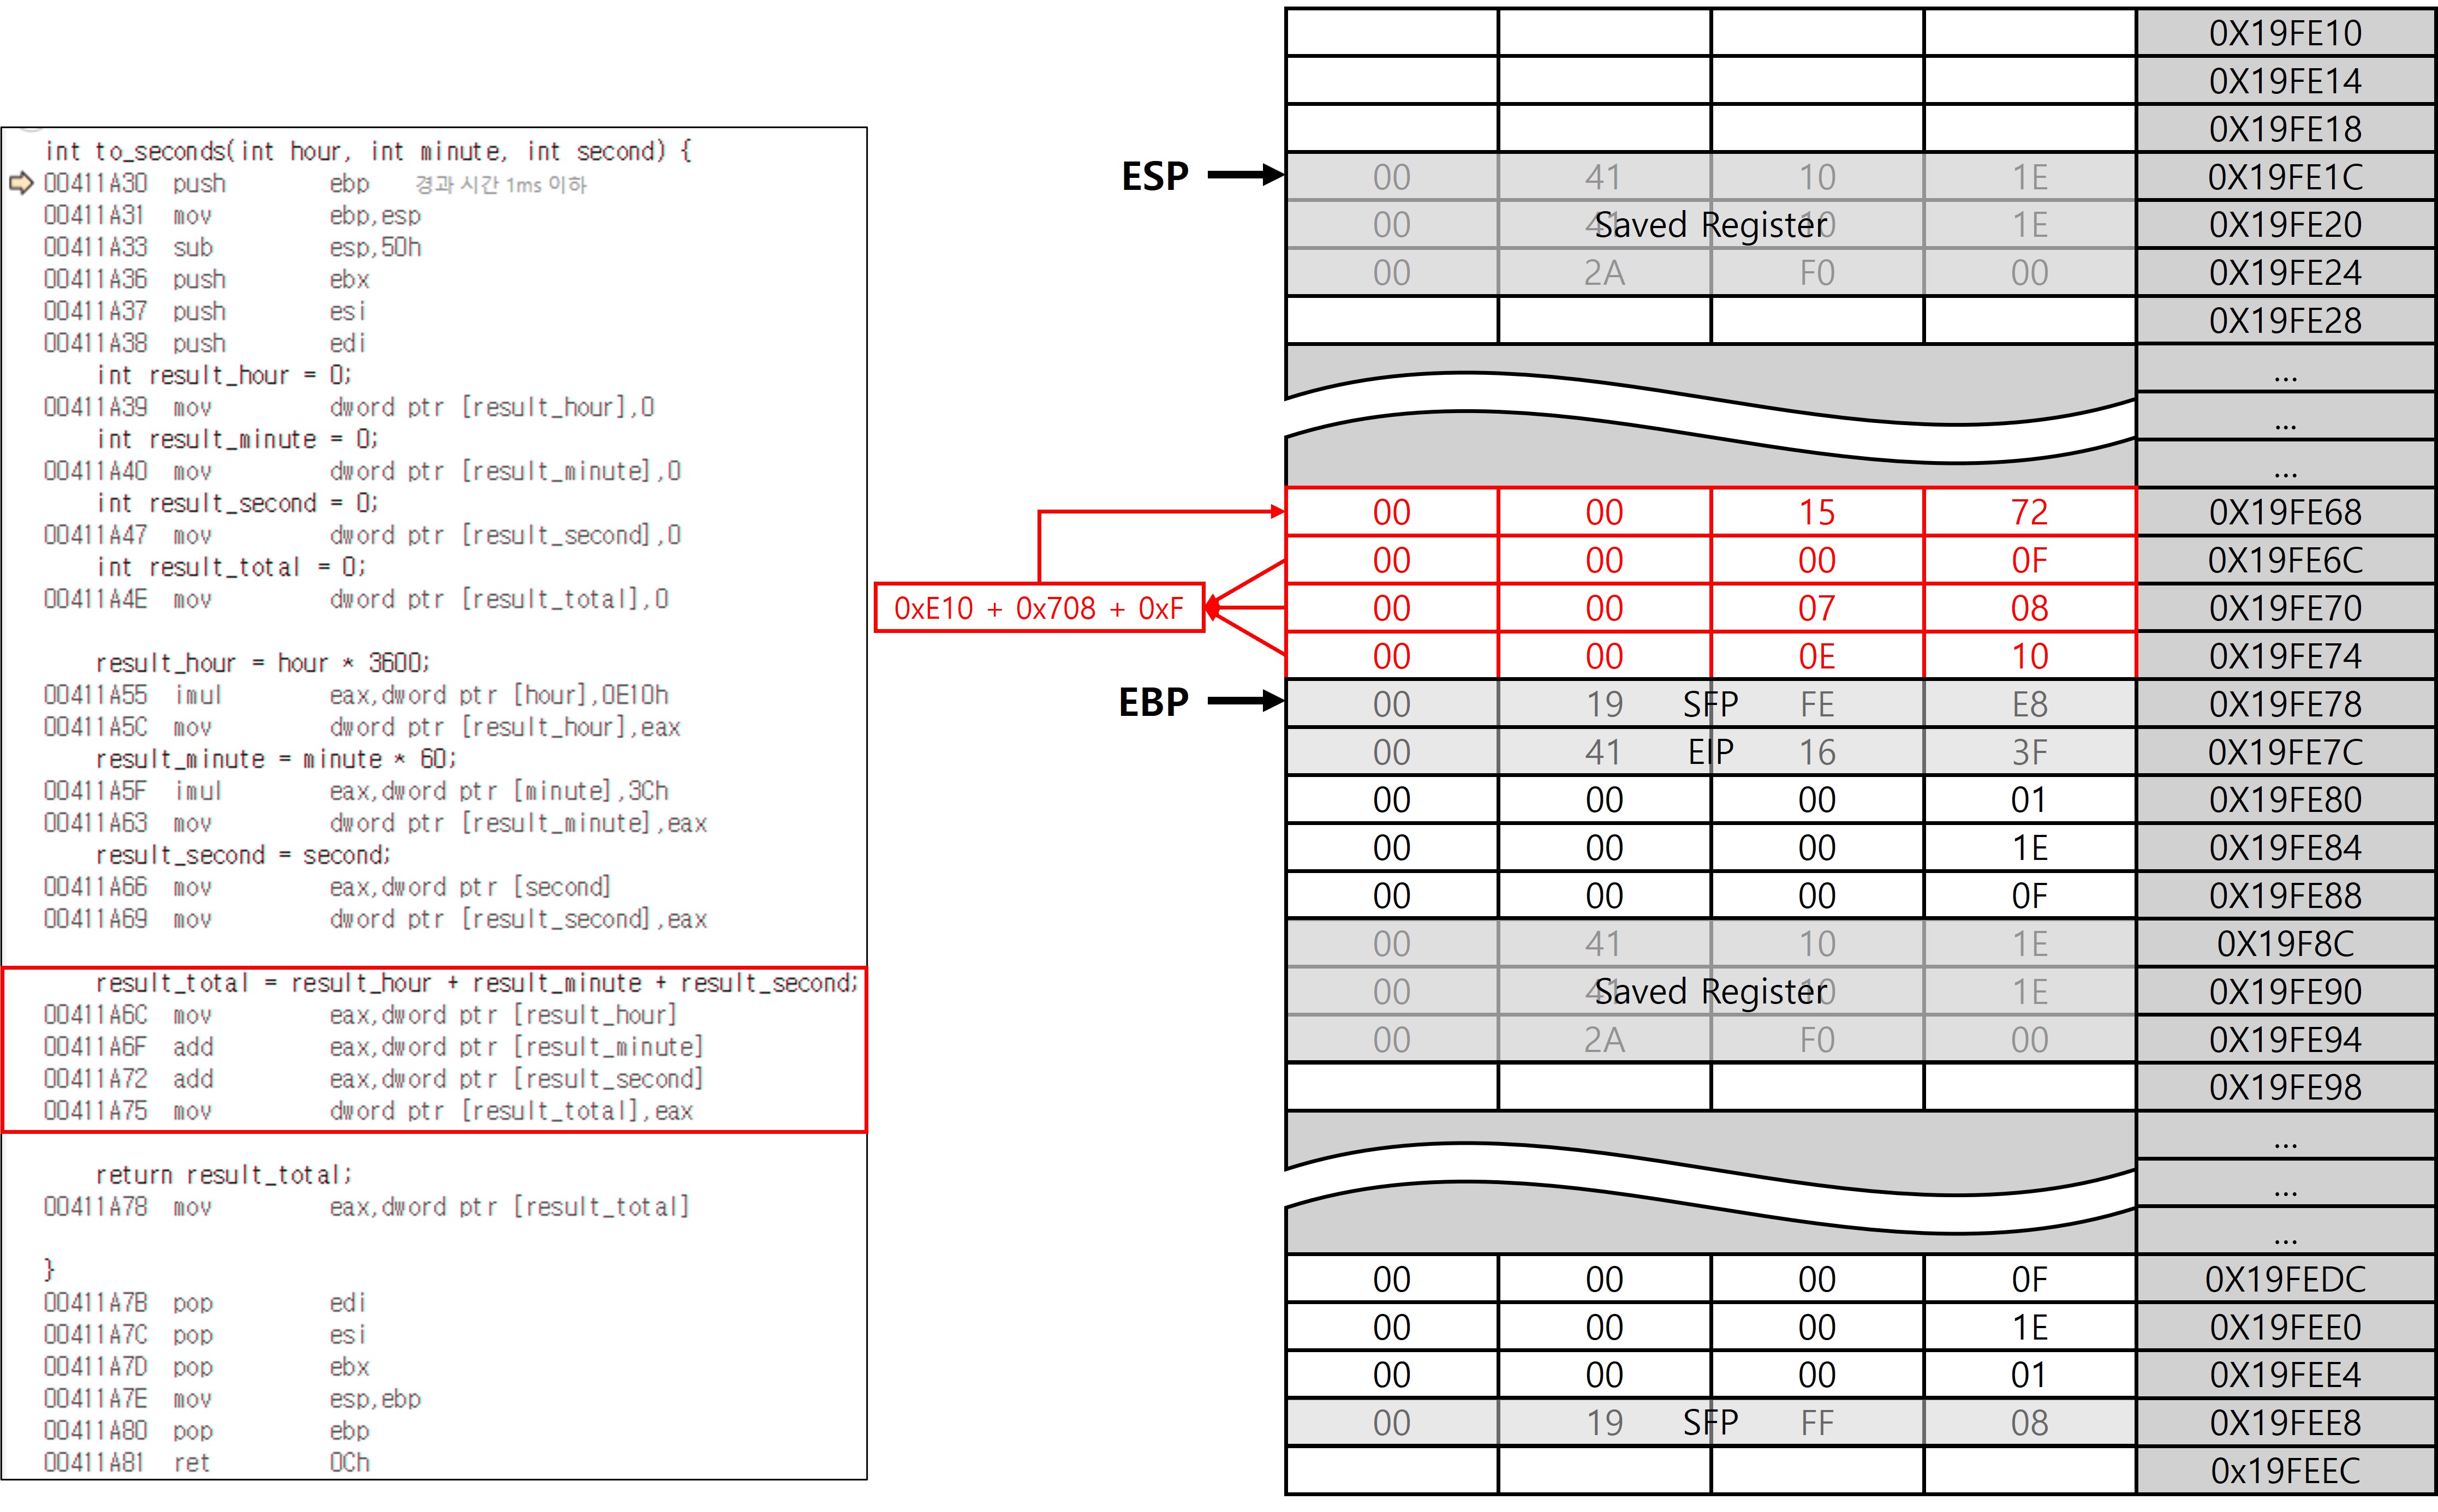Click the upper Saved Register label
The image size is (2438, 1512).
point(1710,225)
